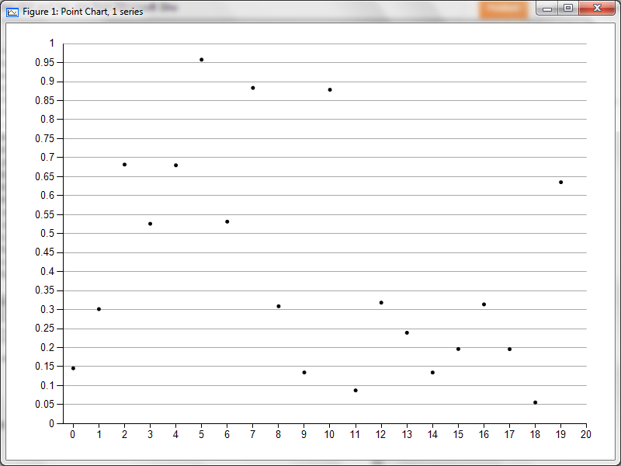Click the data point at x=7
Image resolution: width=621 pixels, height=466 pixels.
pos(253,88)
